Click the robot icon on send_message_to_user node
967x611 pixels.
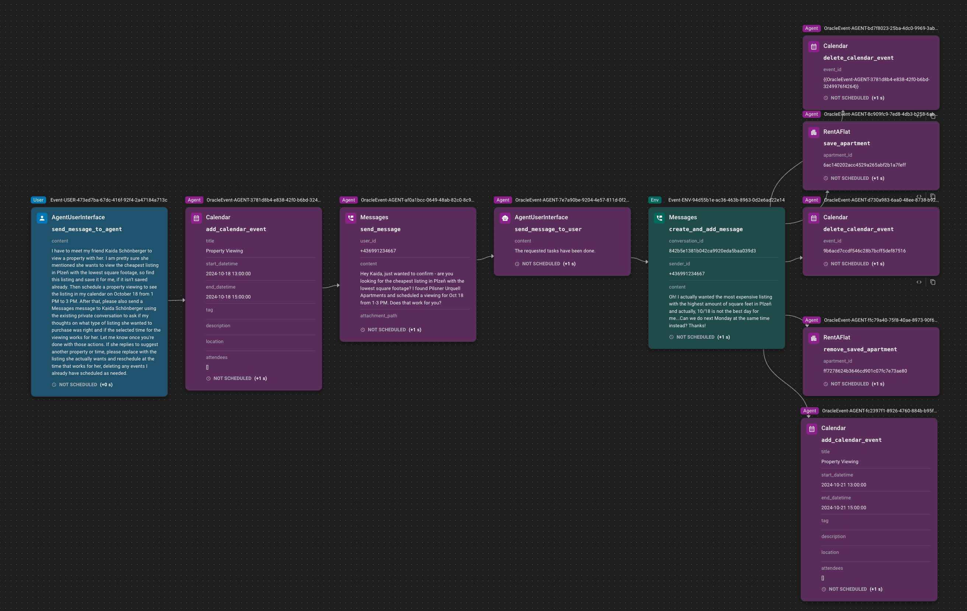pyautogui.click(x=505, y=218)
